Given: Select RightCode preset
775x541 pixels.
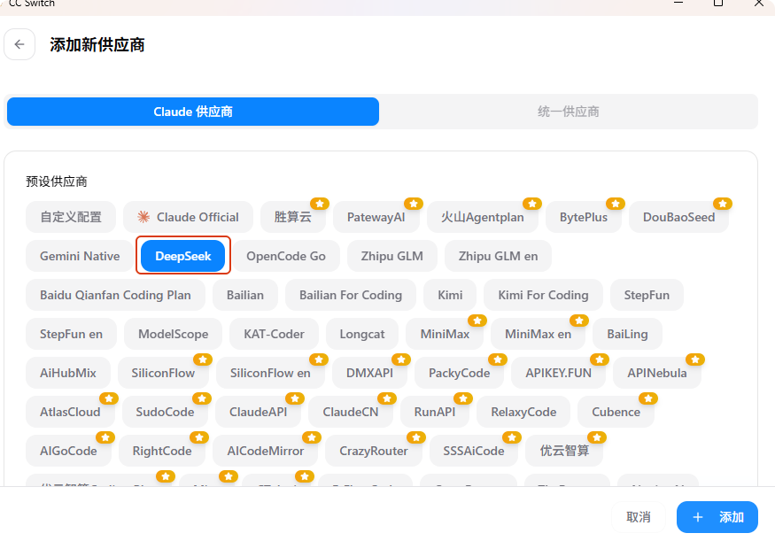Looking at the screenshot, I should pyautogui.click(x=162, y=451).
